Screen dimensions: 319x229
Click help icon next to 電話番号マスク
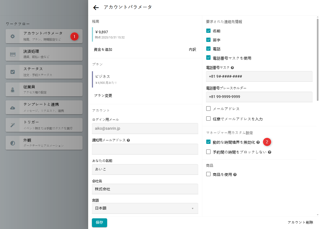coord(232,68)
